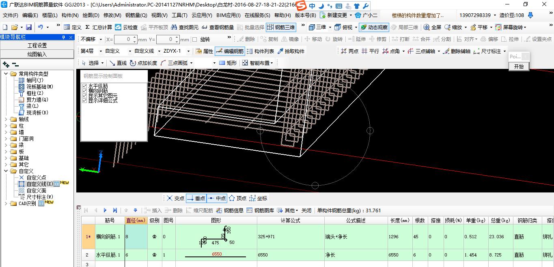This screenshot has height=267, width=554.
Task: Toggle 顶点 vertex snap
Action: point(237,199)
